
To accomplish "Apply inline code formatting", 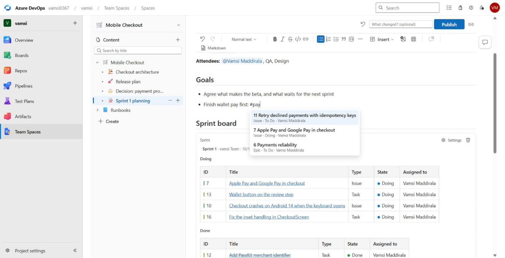I will point(298,39).
